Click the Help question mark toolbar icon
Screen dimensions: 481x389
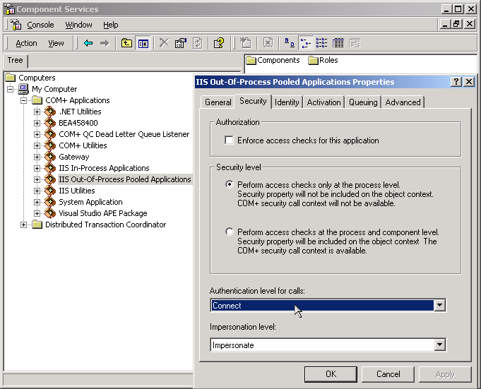click(219, 43)
